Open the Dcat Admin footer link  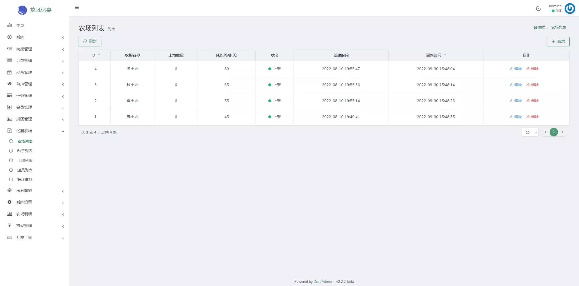pyautogui.click(x=323, y=281)
